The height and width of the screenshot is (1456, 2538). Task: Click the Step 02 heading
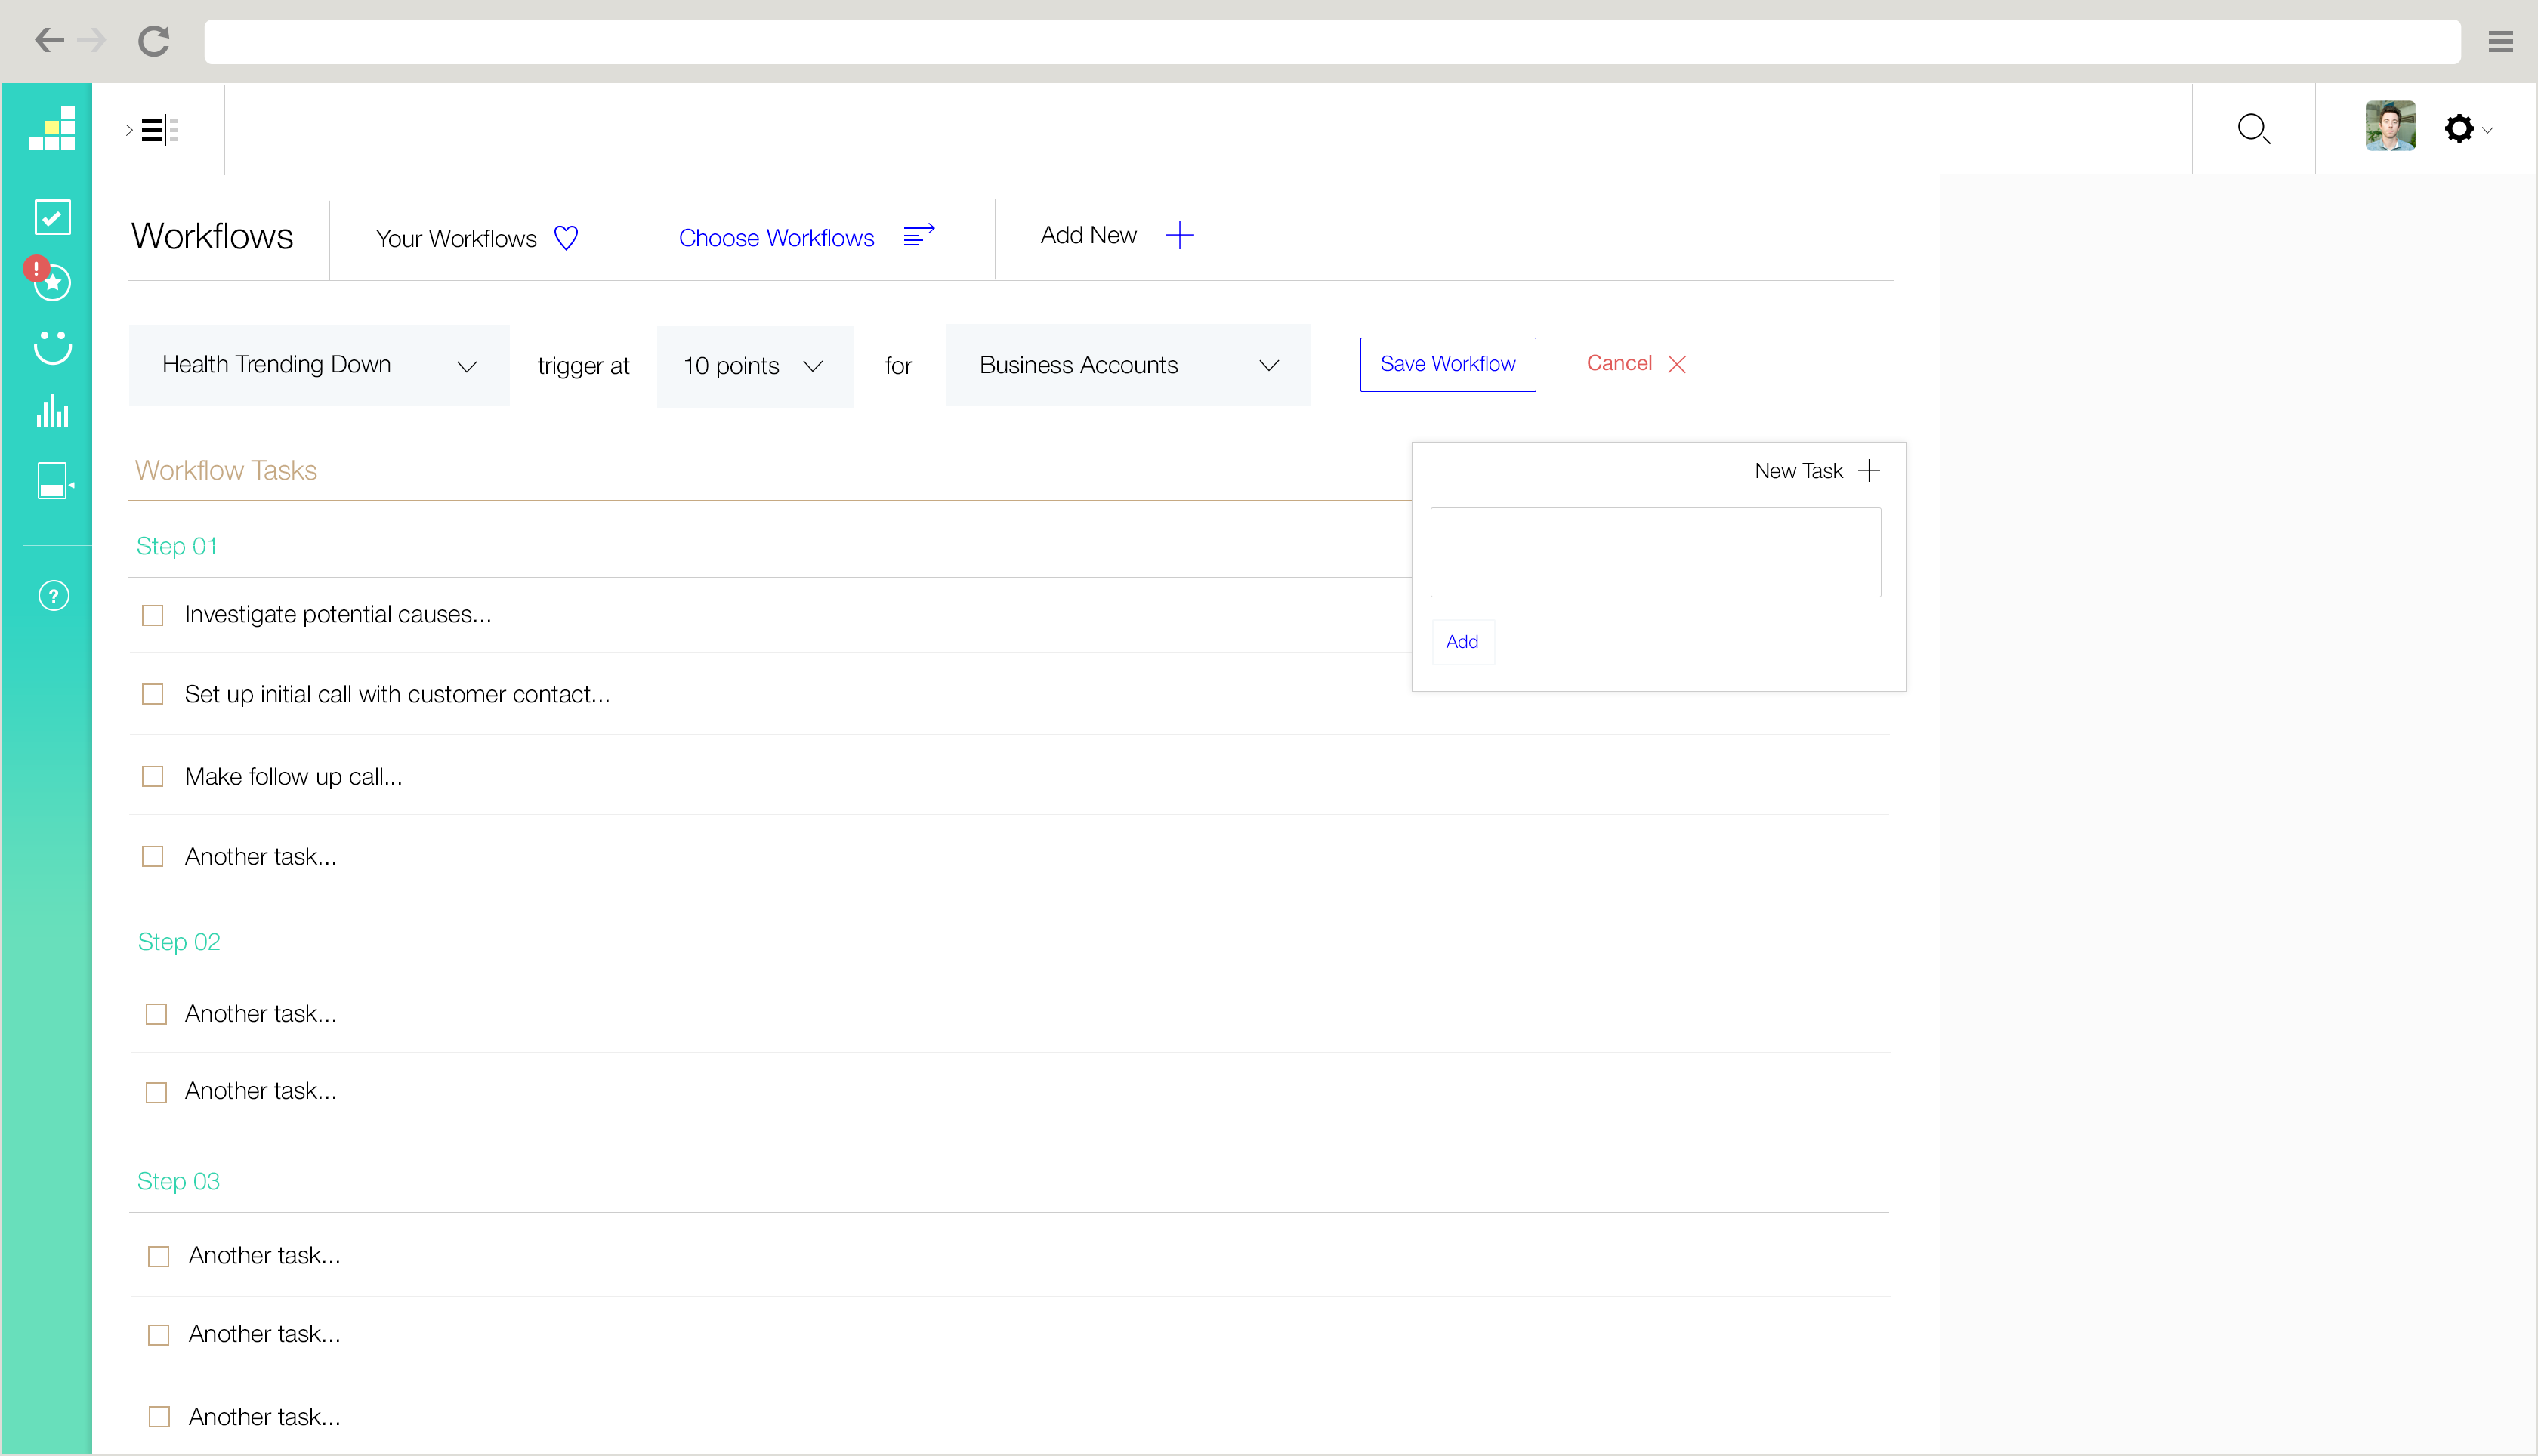178,942
